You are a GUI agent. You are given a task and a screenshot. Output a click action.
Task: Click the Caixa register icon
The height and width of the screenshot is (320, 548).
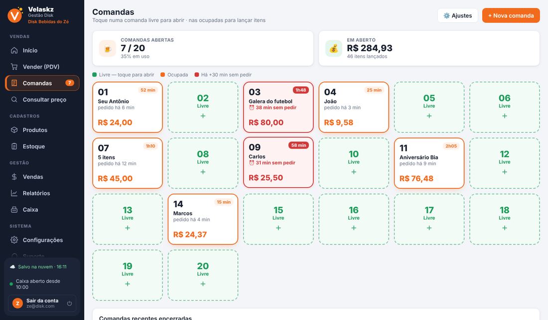[x=14, y=209]
